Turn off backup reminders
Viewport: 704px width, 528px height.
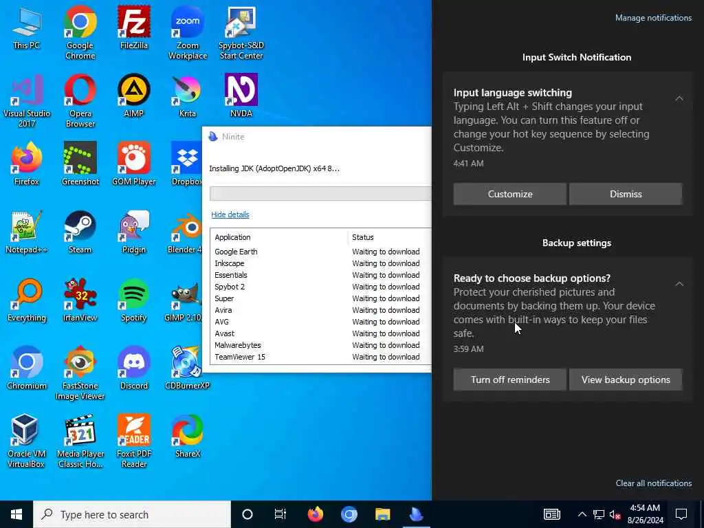[510, 379]
